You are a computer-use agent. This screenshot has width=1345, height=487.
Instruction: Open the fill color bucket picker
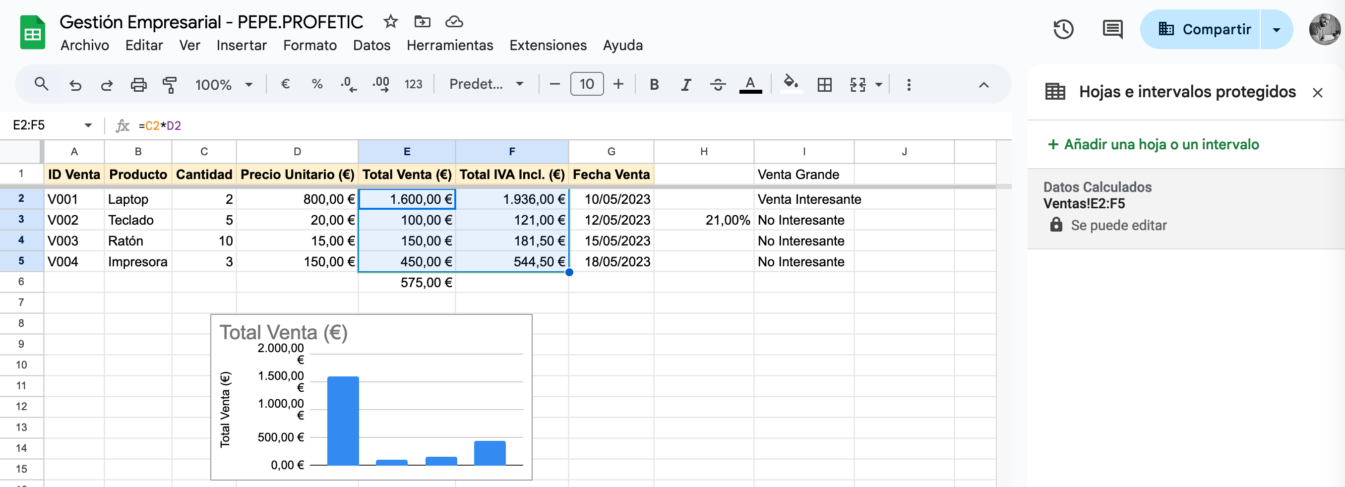(x=791, y=84)
